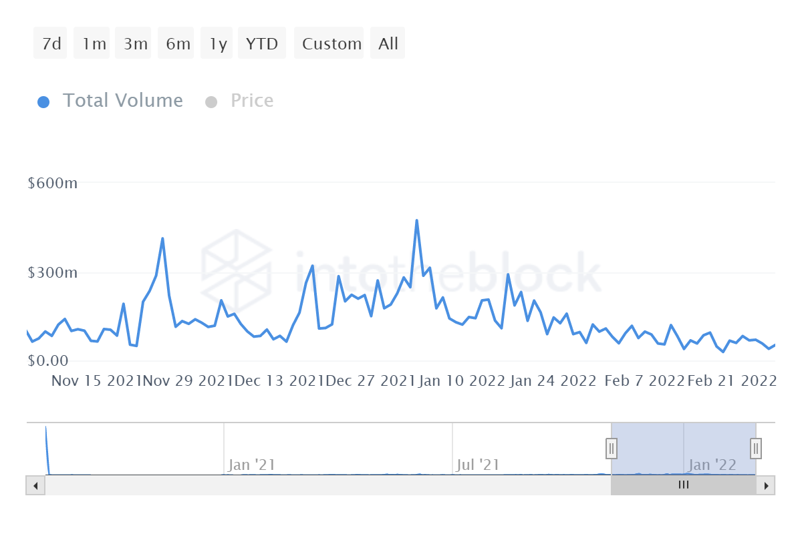Choose the 6m time range
The width and height of the screenshot is (802, 534).
point(176,44)
